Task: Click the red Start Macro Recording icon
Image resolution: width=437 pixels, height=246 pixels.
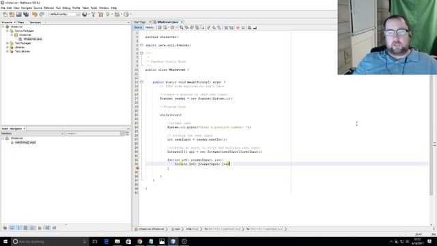Action: (238, 27)
